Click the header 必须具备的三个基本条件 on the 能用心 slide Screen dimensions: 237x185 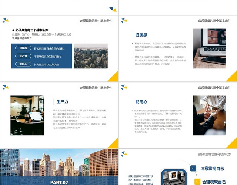pos(214,88)
